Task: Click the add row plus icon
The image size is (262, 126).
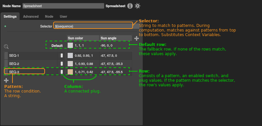Action: click(x=6, y=80)
